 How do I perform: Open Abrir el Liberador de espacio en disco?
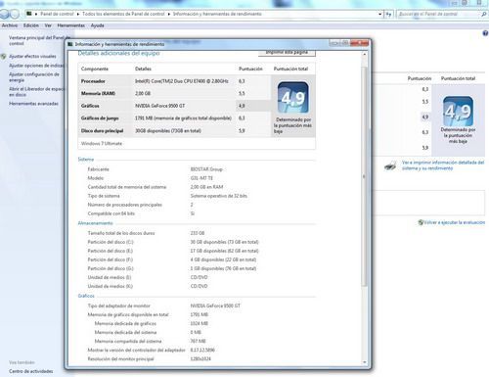36,92
